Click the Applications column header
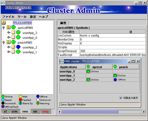 (72, 67)
